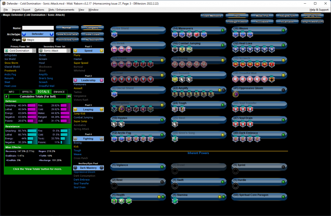Click the character Name input field
The image size is (331, 216).
[38, 28]
